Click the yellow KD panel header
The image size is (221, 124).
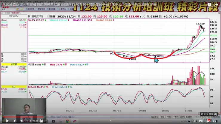point(14,86)
